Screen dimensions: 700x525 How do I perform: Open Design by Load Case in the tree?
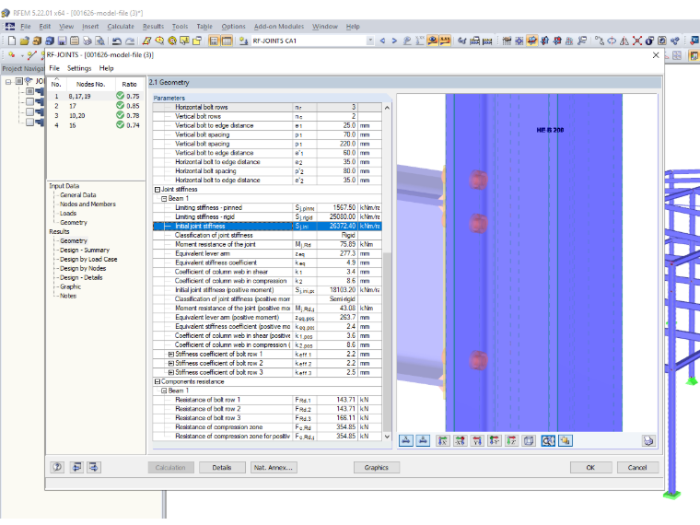click(x=88, y=260)
